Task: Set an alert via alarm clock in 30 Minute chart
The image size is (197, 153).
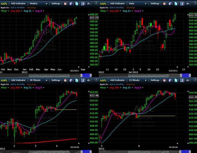Action: [x=65, y=80]
